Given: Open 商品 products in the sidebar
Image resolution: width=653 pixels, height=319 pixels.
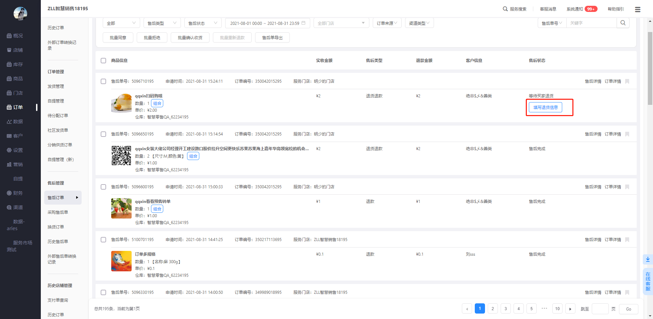Looking at the screenshot, I should tap(15, 79).
